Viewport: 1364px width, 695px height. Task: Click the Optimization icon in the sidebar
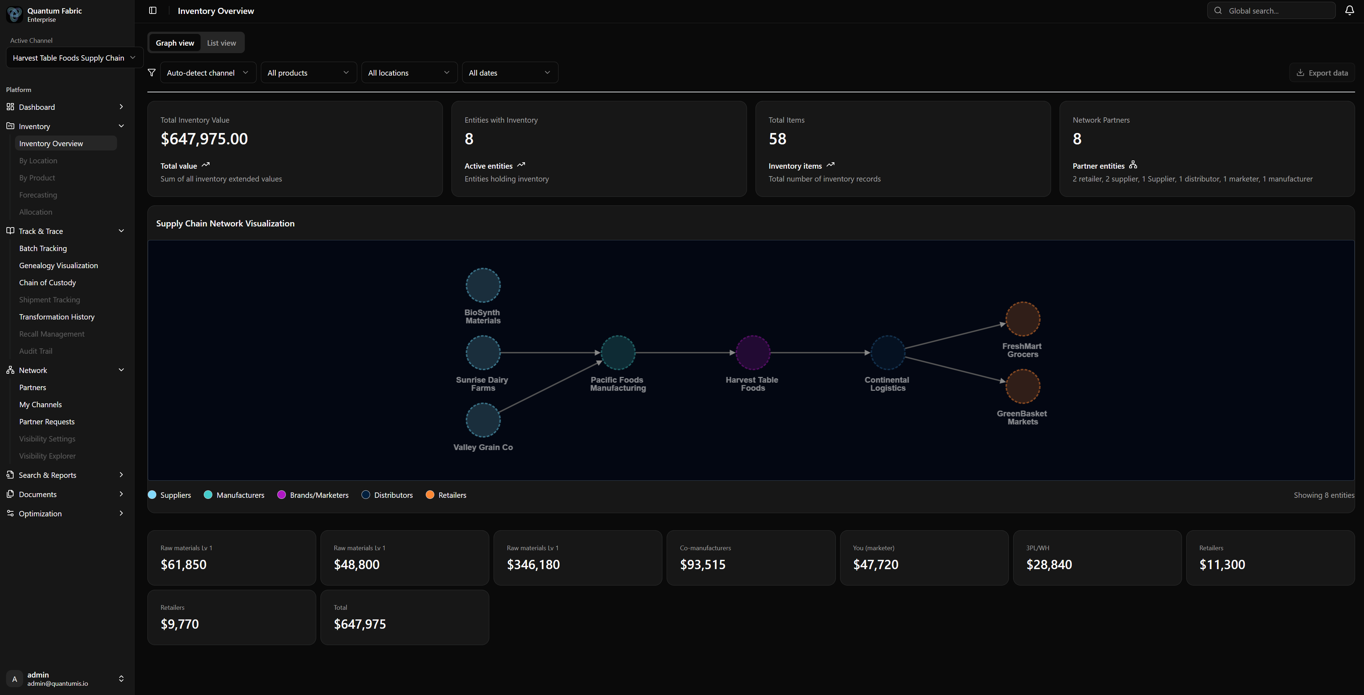click(x=10, y=513)
